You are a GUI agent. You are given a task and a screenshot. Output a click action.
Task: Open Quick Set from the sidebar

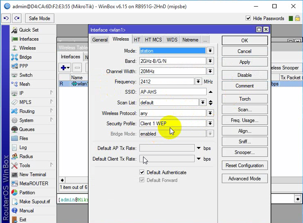click(x=29, y=30)
